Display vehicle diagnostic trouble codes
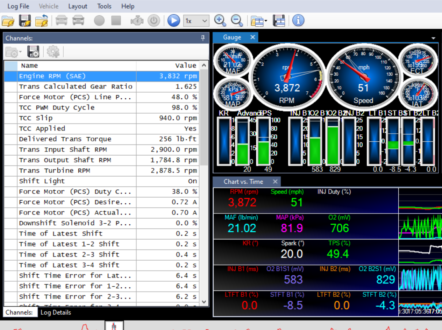The width and height of the screenshot is (442, 330). [x=137, y=20]
